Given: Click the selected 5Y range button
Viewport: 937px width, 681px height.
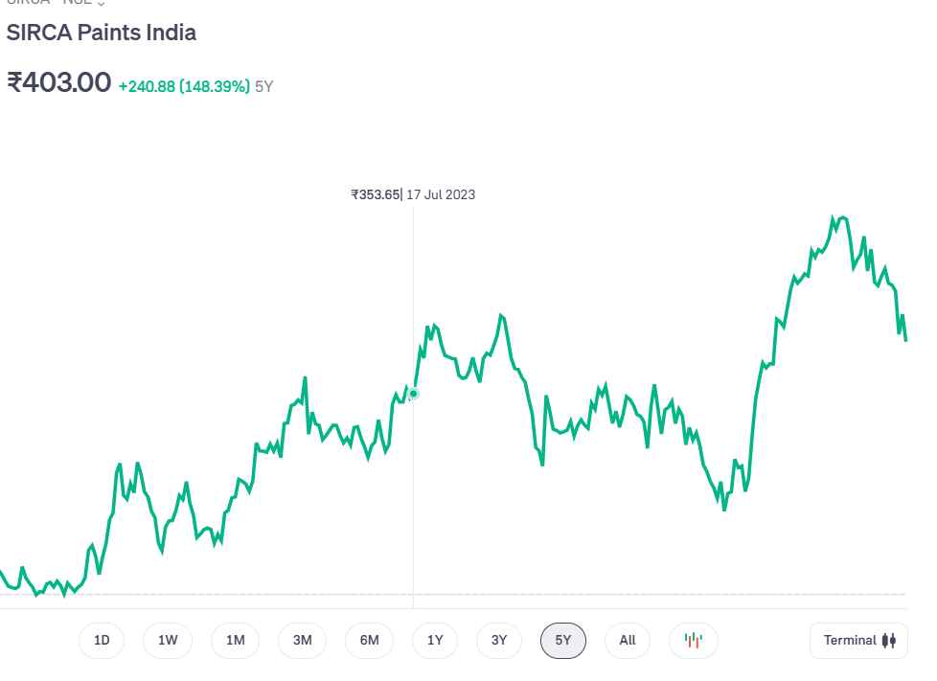Looking at the screenshot, I should pyautogui.click(x=563, y=640).
